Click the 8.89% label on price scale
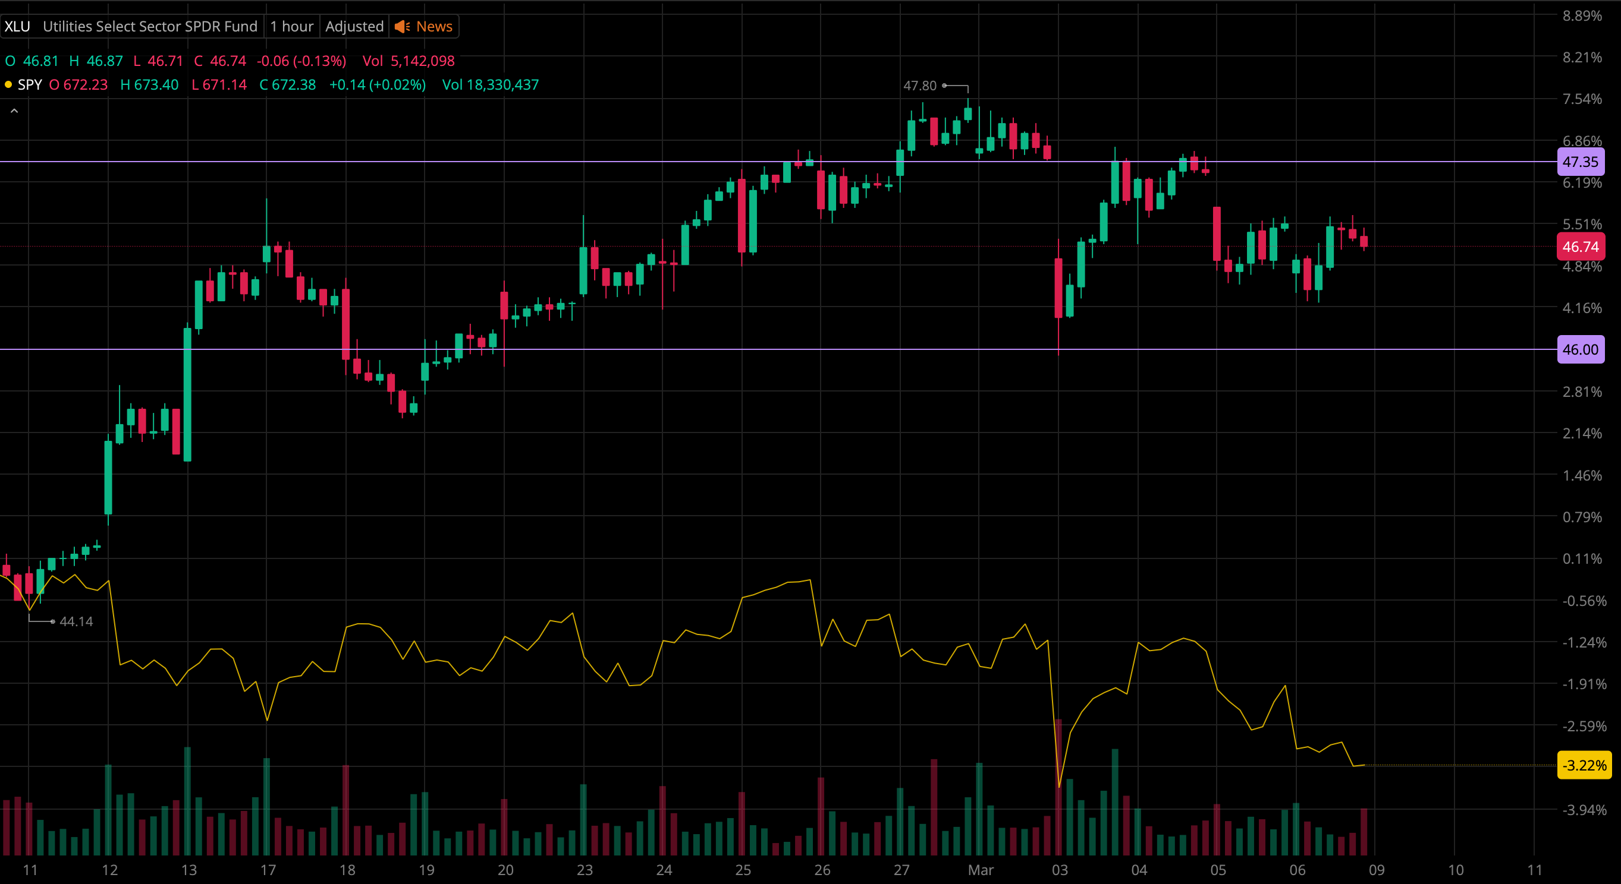This screenshot has height=884, width=1621. point(1582,15)
